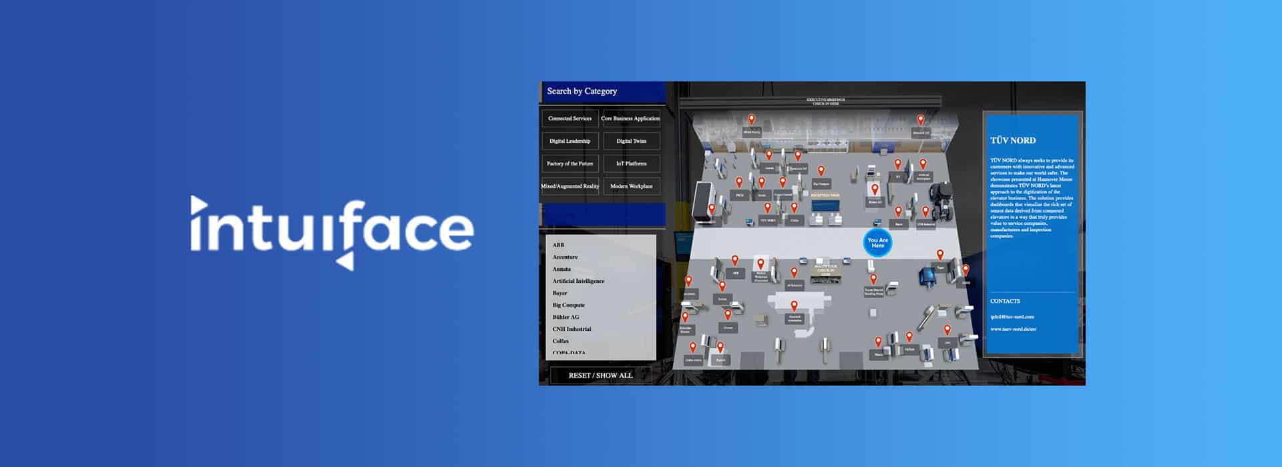
Task: Select Annata in the exhibitor list
Action: pos(562,269)
